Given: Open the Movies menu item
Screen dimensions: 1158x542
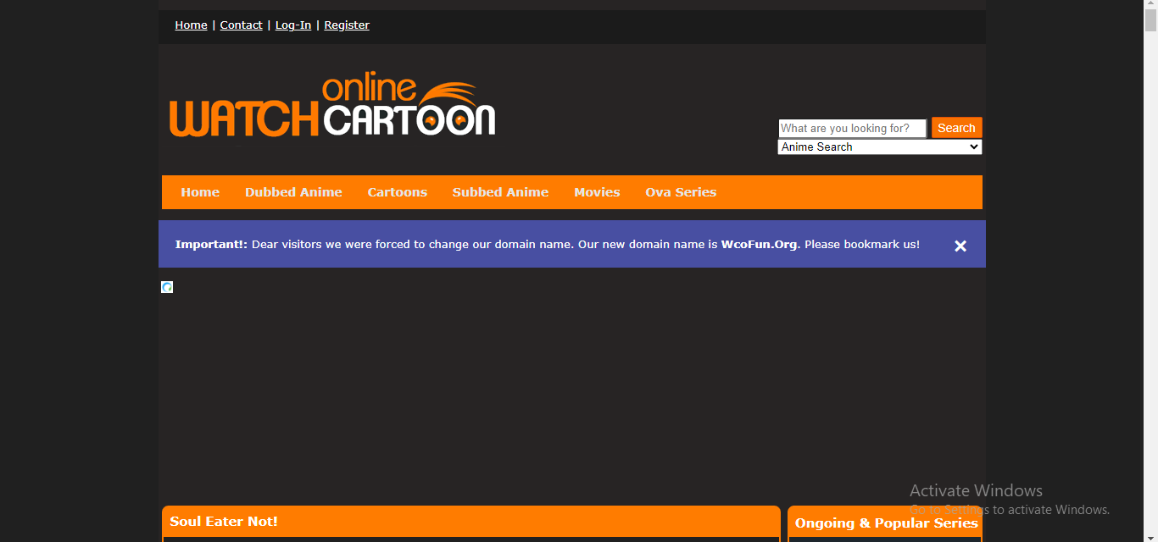Looking at the screenshot, I should click(x=597, y=192).
